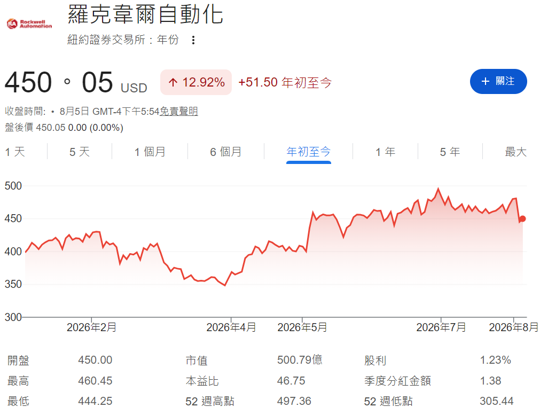Click the 市值 value 500.79億
The image size is (540, 415).
[x=300, y=360]
